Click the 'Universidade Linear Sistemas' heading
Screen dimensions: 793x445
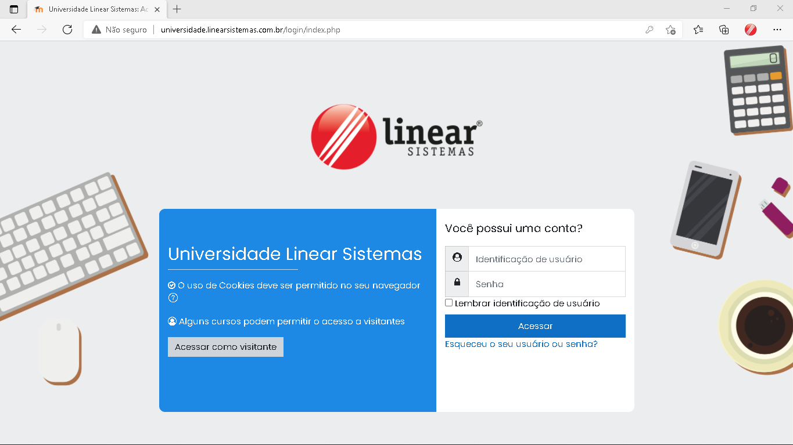[x=295, y=254]
